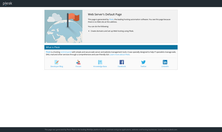Viewport: 222px width, 132px height.
Task: Follow the LinkedIn text link
Action: 165,66
